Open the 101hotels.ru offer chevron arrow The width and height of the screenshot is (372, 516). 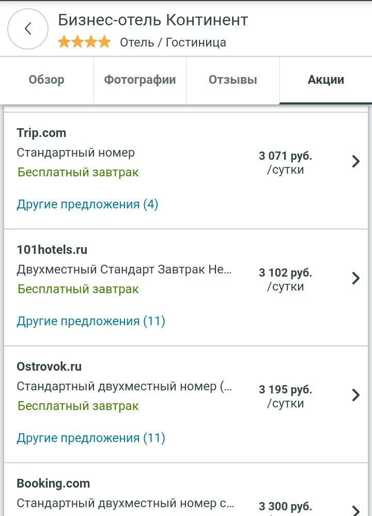355,278
